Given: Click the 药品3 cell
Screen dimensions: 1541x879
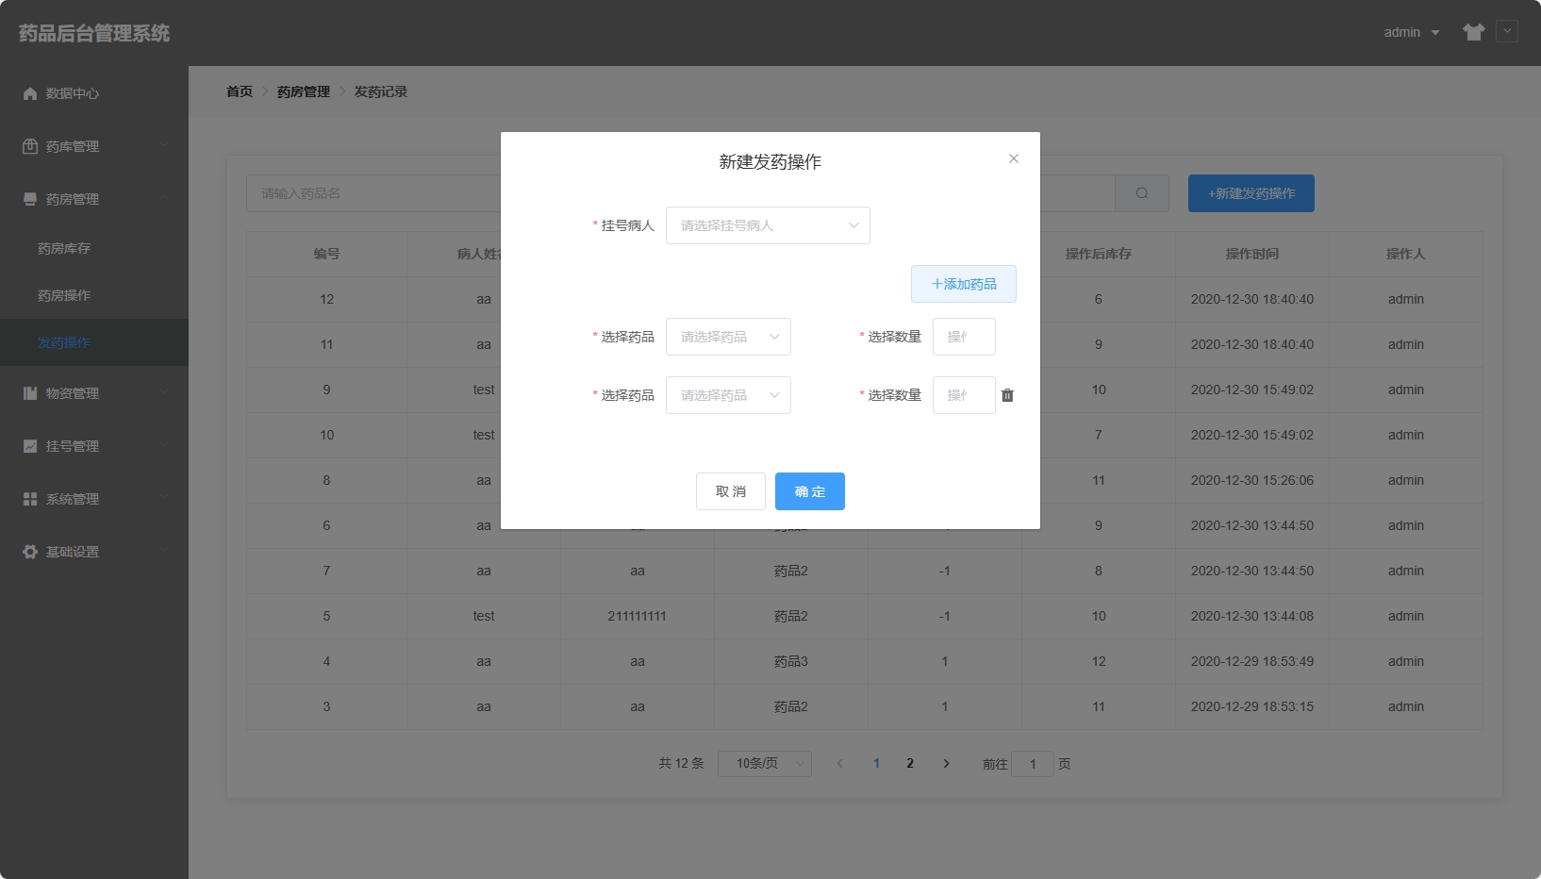Looking at the screenshot, I should [791, 661].
